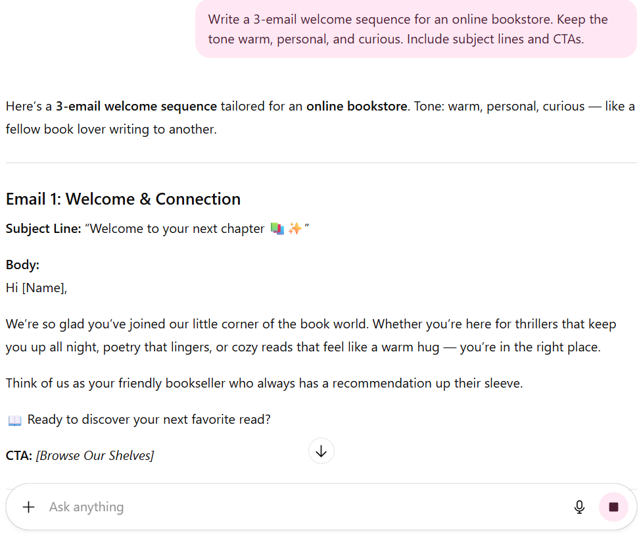Click the "Ready to discover your next favorite read?" line

[149, 420]
